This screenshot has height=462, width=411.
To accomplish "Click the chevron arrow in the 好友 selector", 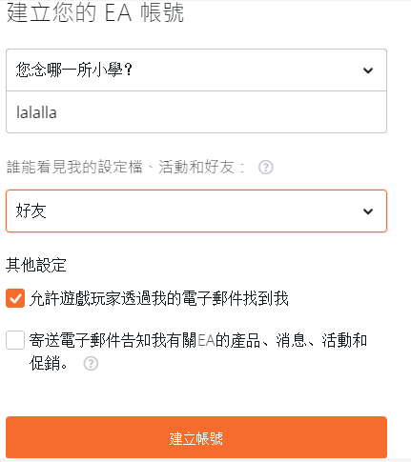I will 368,211.
